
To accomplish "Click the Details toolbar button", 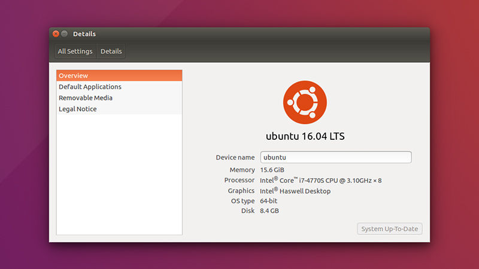I will pos(111,51).
